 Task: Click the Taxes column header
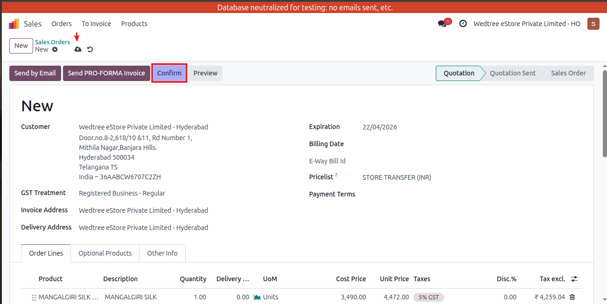(x=422, y=279)
